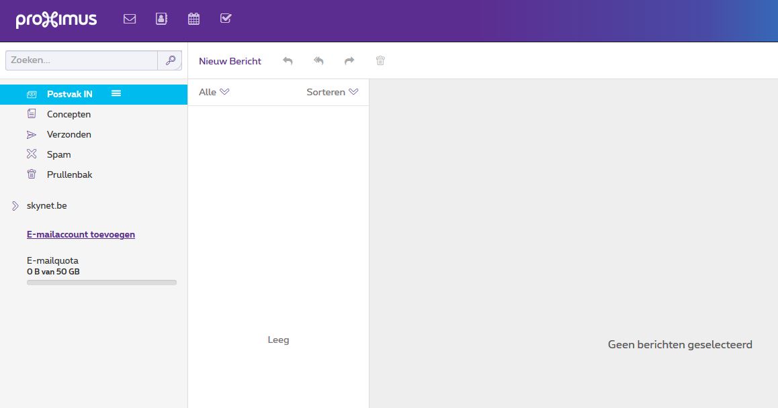Click the Reply arrow icon
The width and height of the screenshot is (778, 408).
click(x=288, y=61)
